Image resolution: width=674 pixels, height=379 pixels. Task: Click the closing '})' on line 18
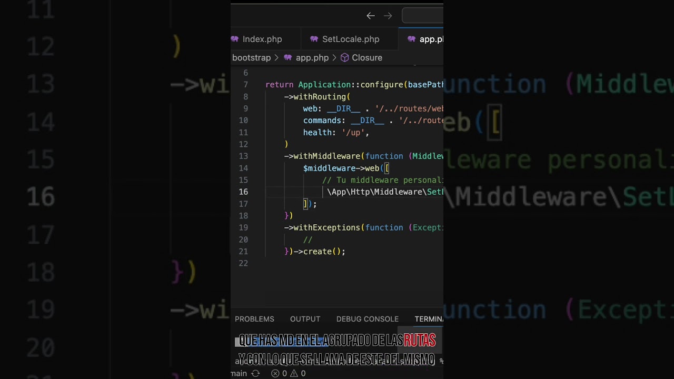point(289,216)
